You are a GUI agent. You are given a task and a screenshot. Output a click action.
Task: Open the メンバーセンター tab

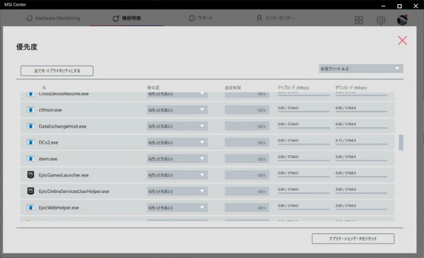274,18
